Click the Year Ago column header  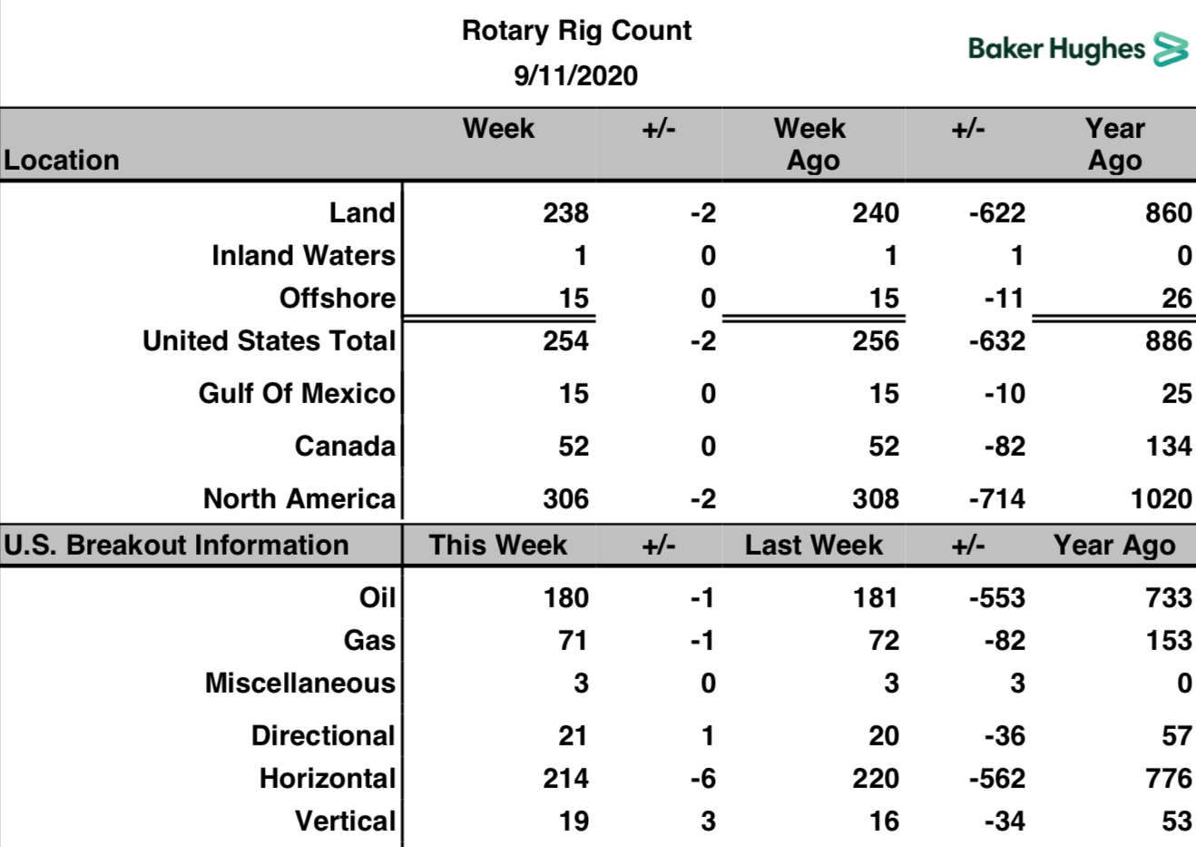[x=1115, y=144]
